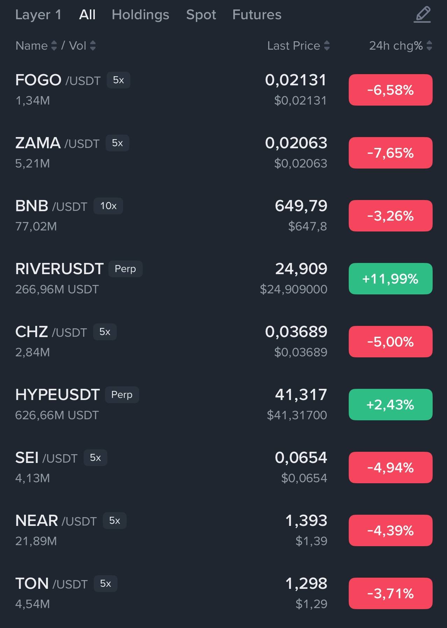Sort list by Name arrows

[x=54, y=46]
